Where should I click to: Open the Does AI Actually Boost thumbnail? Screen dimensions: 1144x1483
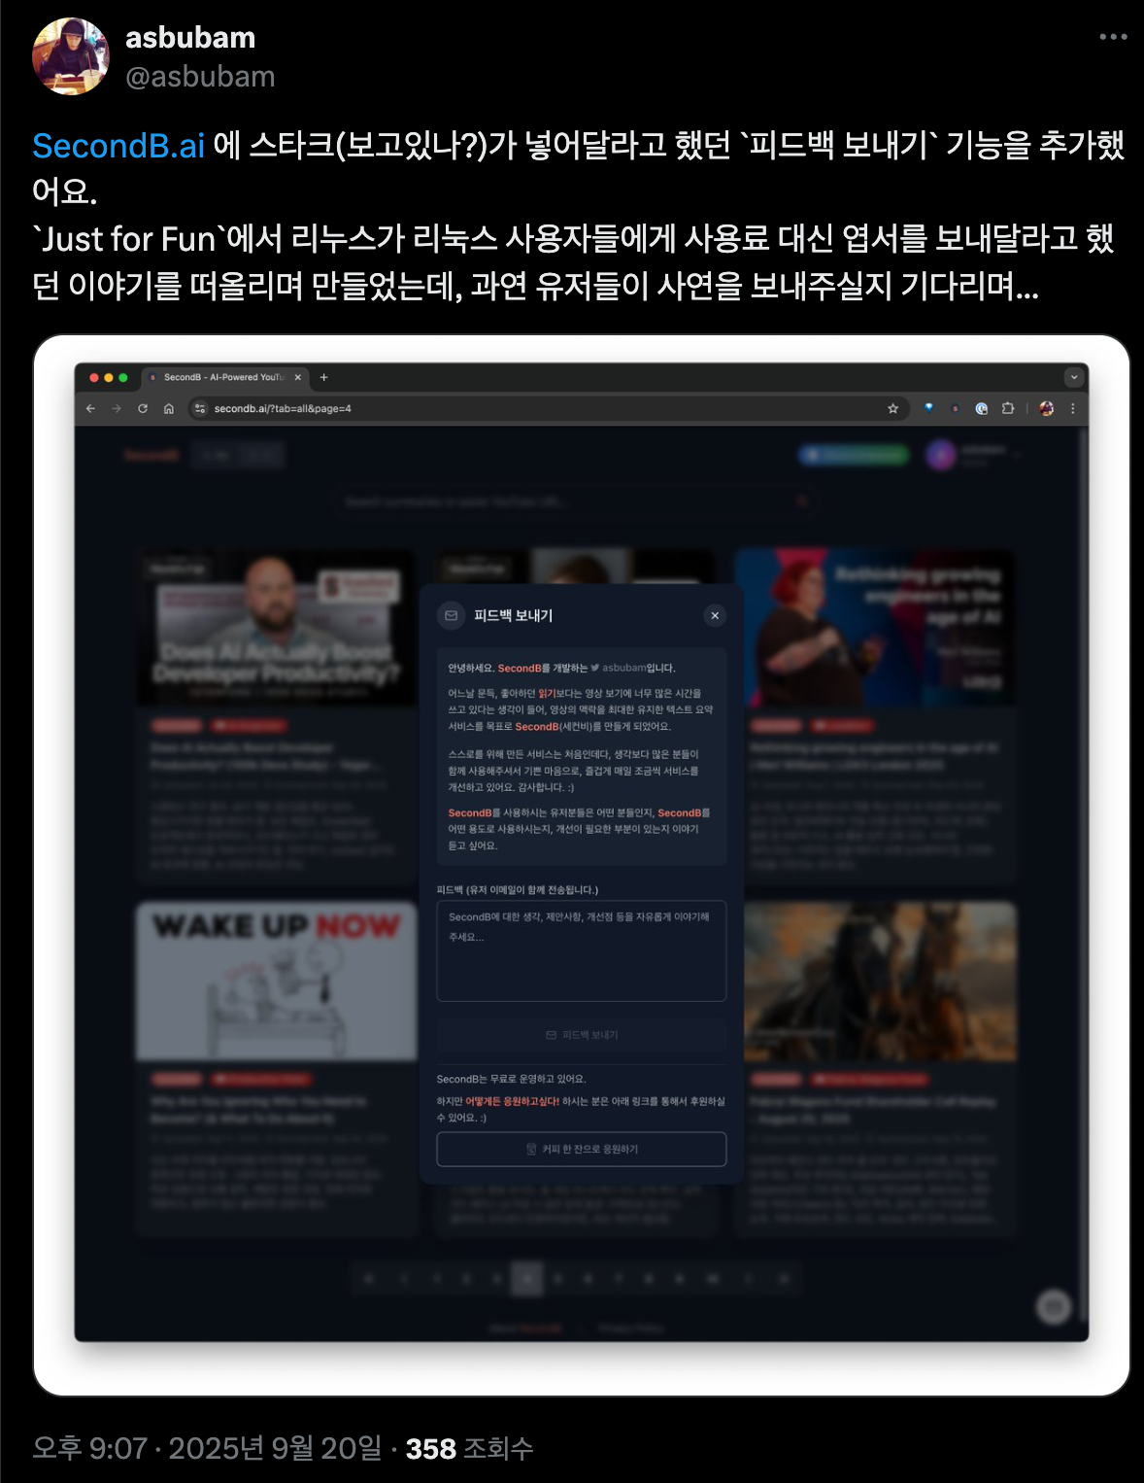click(x=278, y=628)
